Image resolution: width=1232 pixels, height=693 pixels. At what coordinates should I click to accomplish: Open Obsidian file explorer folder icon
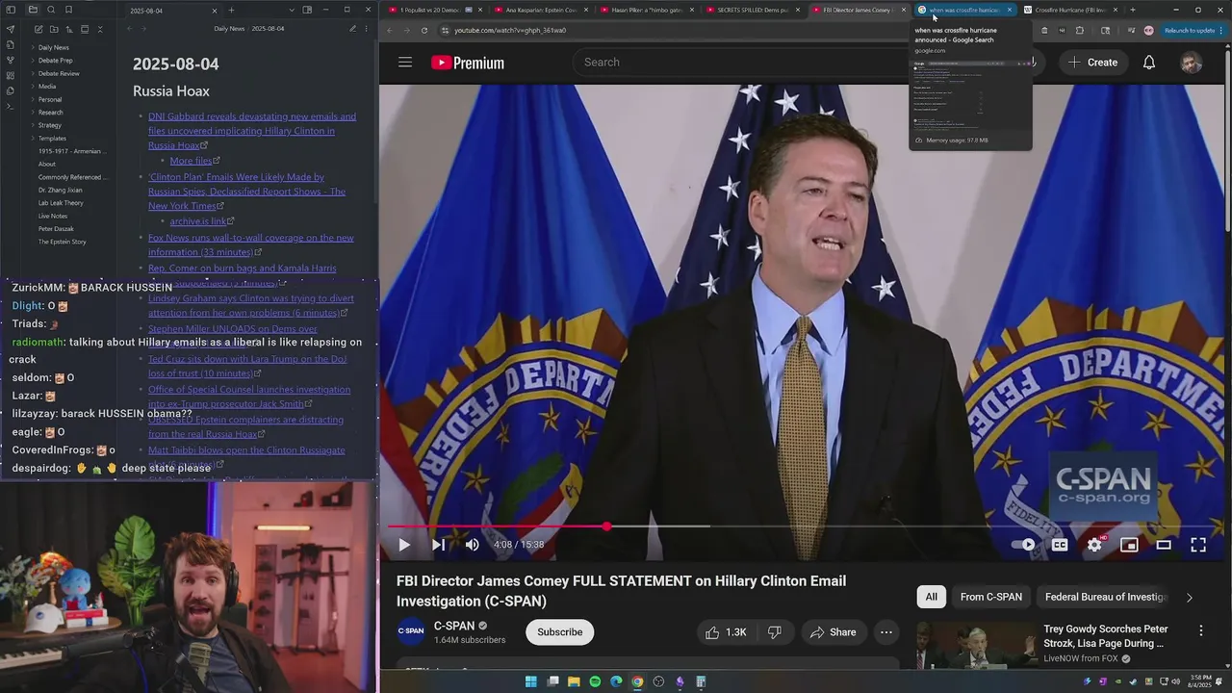[33, 10]
